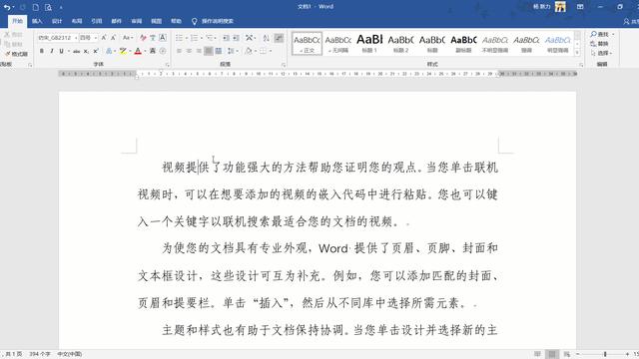The image size is (639, 359).
Task: Open the Layout ribbon tab
Action: tap(77, 21)
